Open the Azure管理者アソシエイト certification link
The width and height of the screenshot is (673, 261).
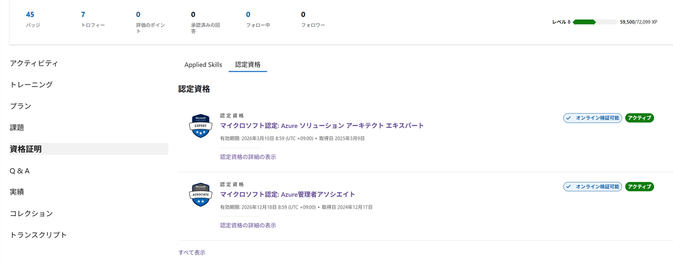pos(288,194)
